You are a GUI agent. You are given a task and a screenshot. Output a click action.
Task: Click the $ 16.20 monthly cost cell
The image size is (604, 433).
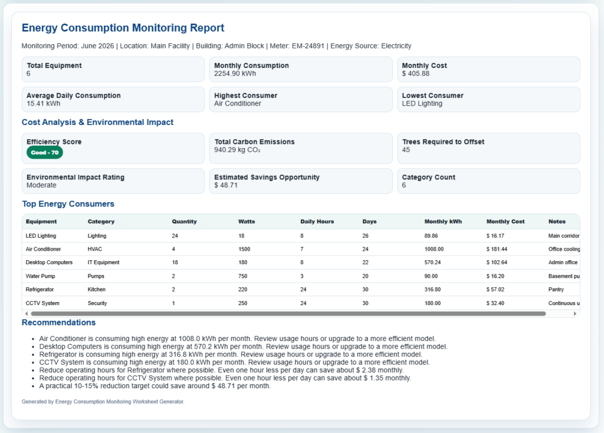pyautogui.click(x=495, y=276)
